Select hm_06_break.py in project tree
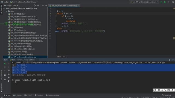The image size is (175, 98). tap(17, 27)
